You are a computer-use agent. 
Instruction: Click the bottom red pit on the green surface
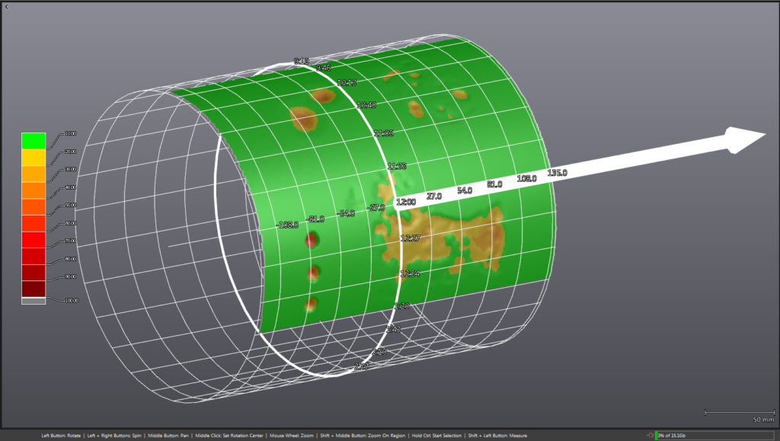tap(311, 305)
